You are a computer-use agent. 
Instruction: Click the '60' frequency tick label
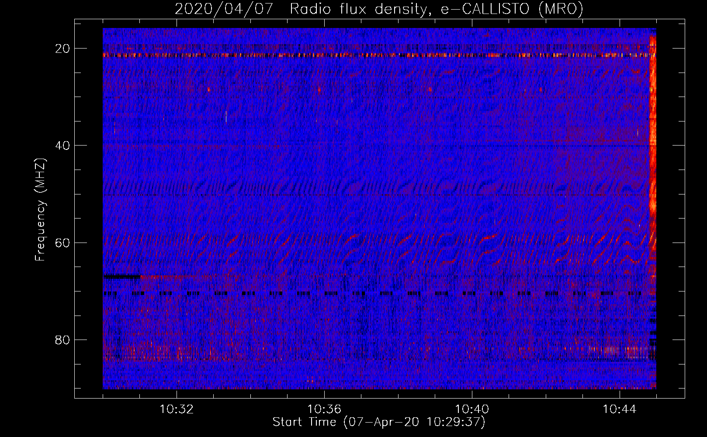point(63,243)
